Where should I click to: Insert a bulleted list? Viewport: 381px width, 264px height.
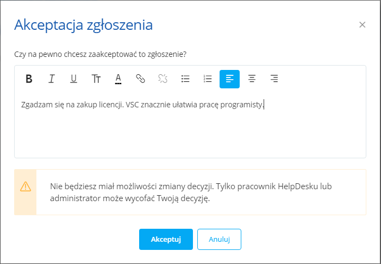coord(185,79)
